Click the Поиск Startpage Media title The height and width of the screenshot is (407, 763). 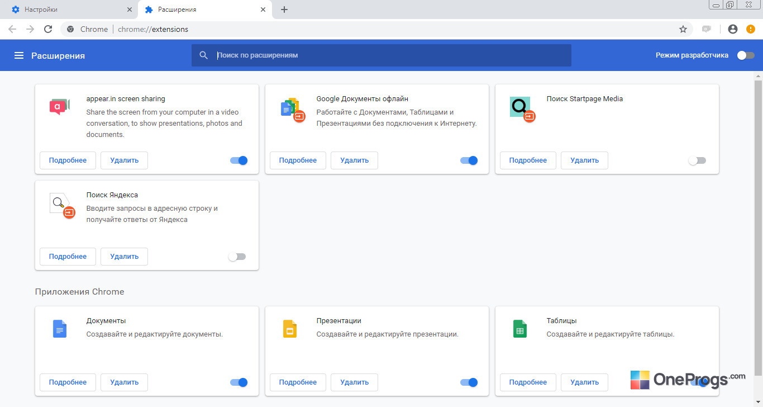pos(585,99)
